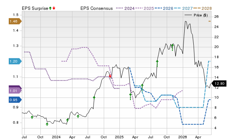Viewport: 233px width, 139px height.
Task: Click the Price ($) legend label
Action: 201,15
